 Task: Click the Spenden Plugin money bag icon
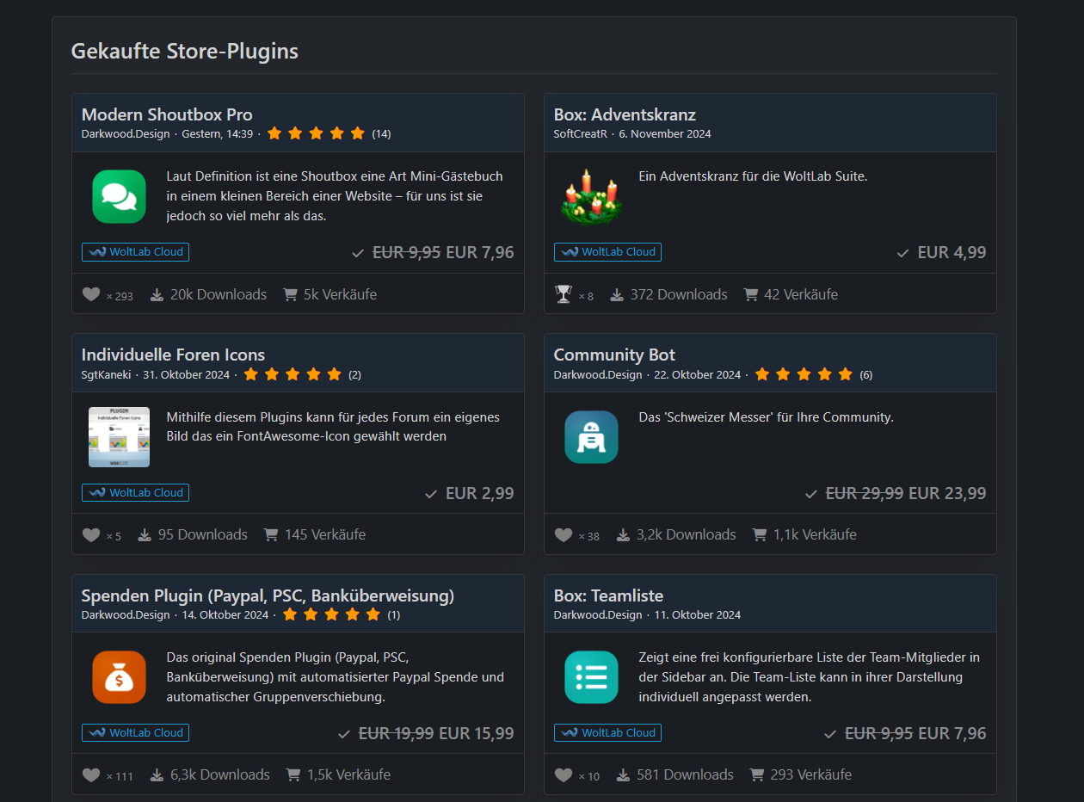coord(120,677)
